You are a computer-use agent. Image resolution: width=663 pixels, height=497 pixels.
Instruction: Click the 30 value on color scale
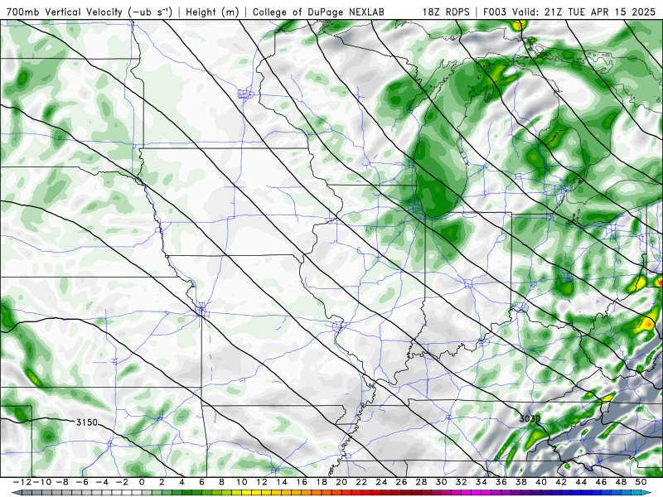click(x=441, y=482)
